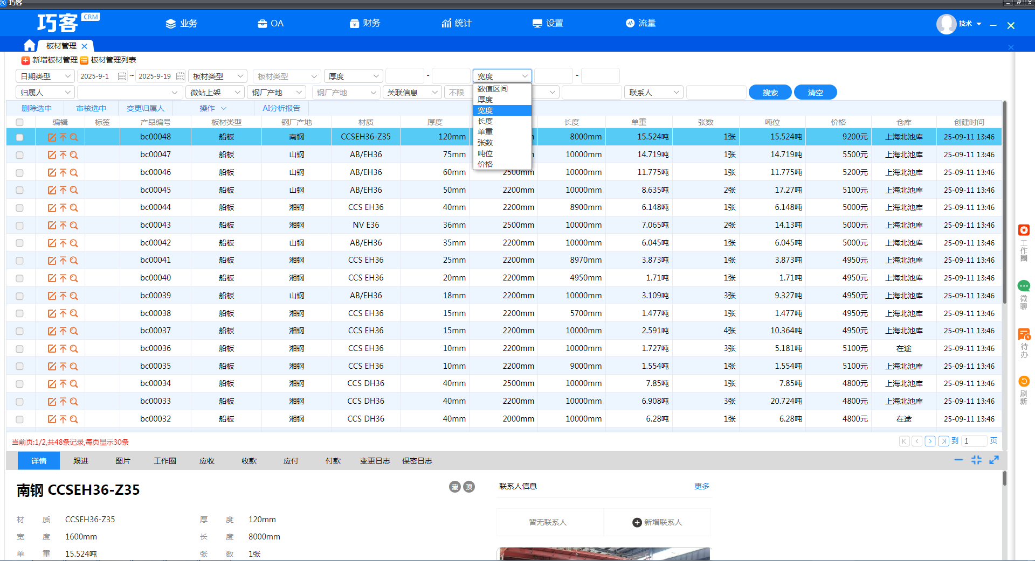Viewport: 1035px width, 561px height.
Task: Click the 清空 button
Action: pos(815,93)
